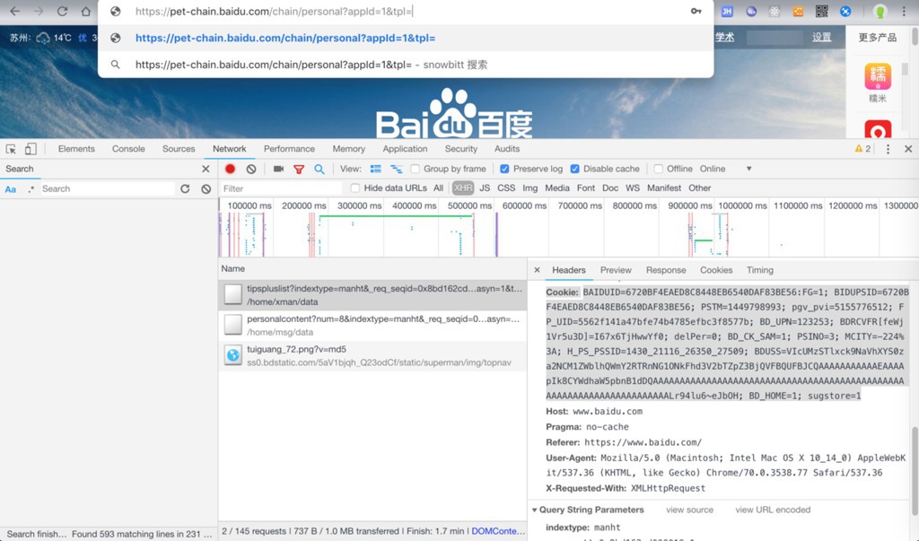Filter requests by CSS type
The width and height of the screenshot is (919, 541).
coord(506,188)
